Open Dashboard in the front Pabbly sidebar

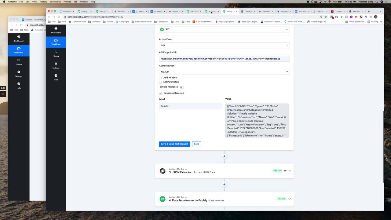click(x=56, y=30)
